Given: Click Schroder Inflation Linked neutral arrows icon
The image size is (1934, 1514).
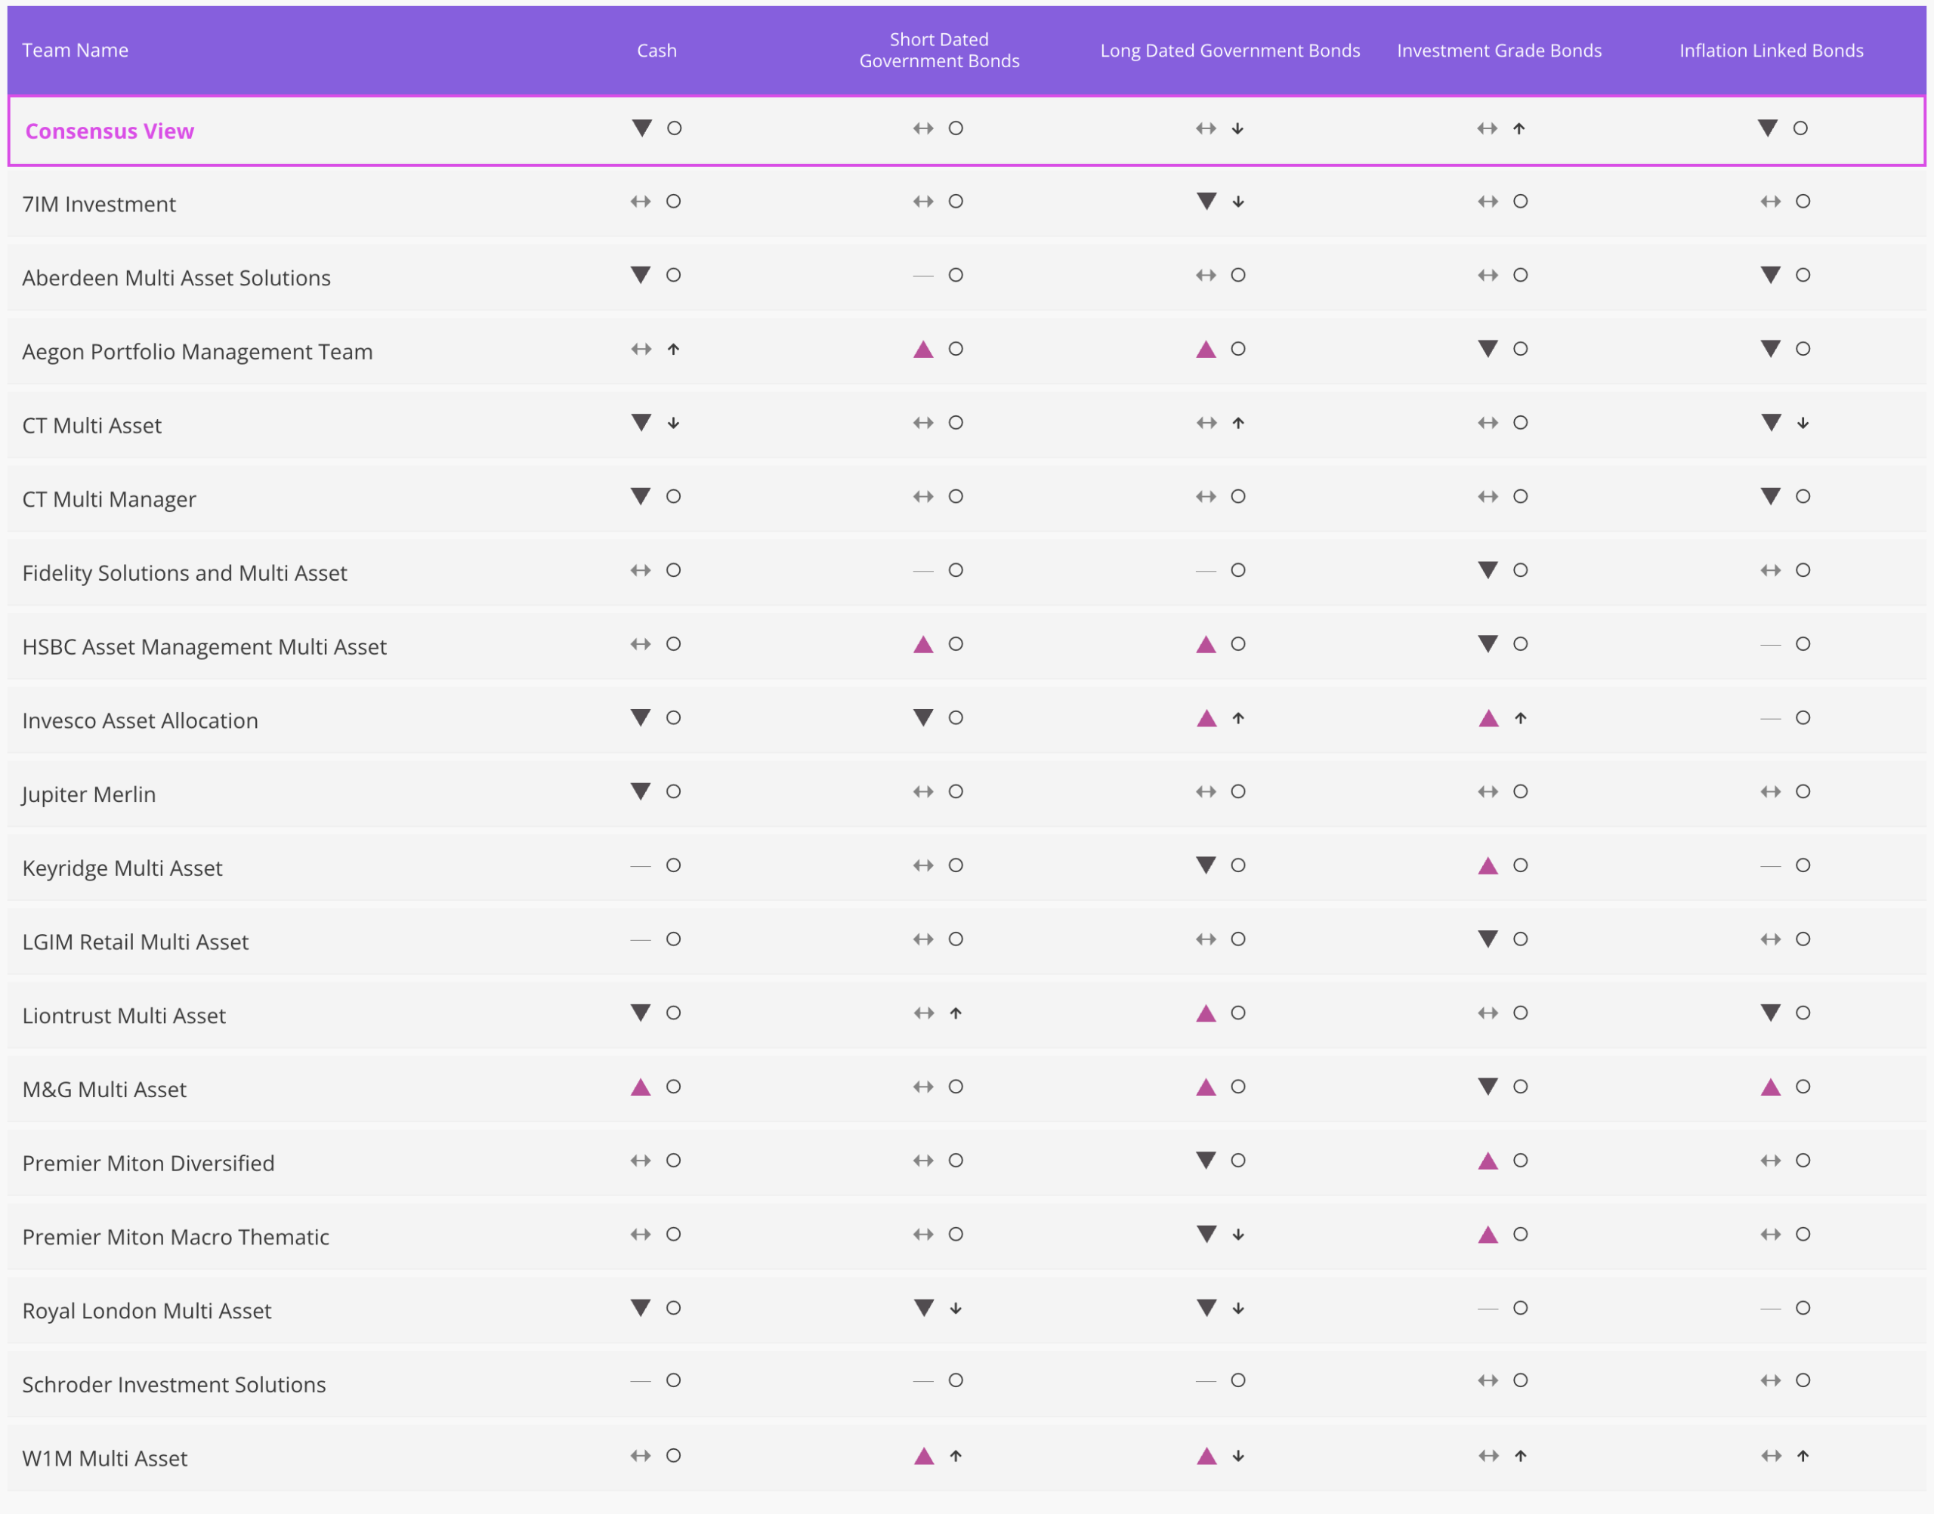Looking at the screenshot, I should (x=1771, y=1380).
